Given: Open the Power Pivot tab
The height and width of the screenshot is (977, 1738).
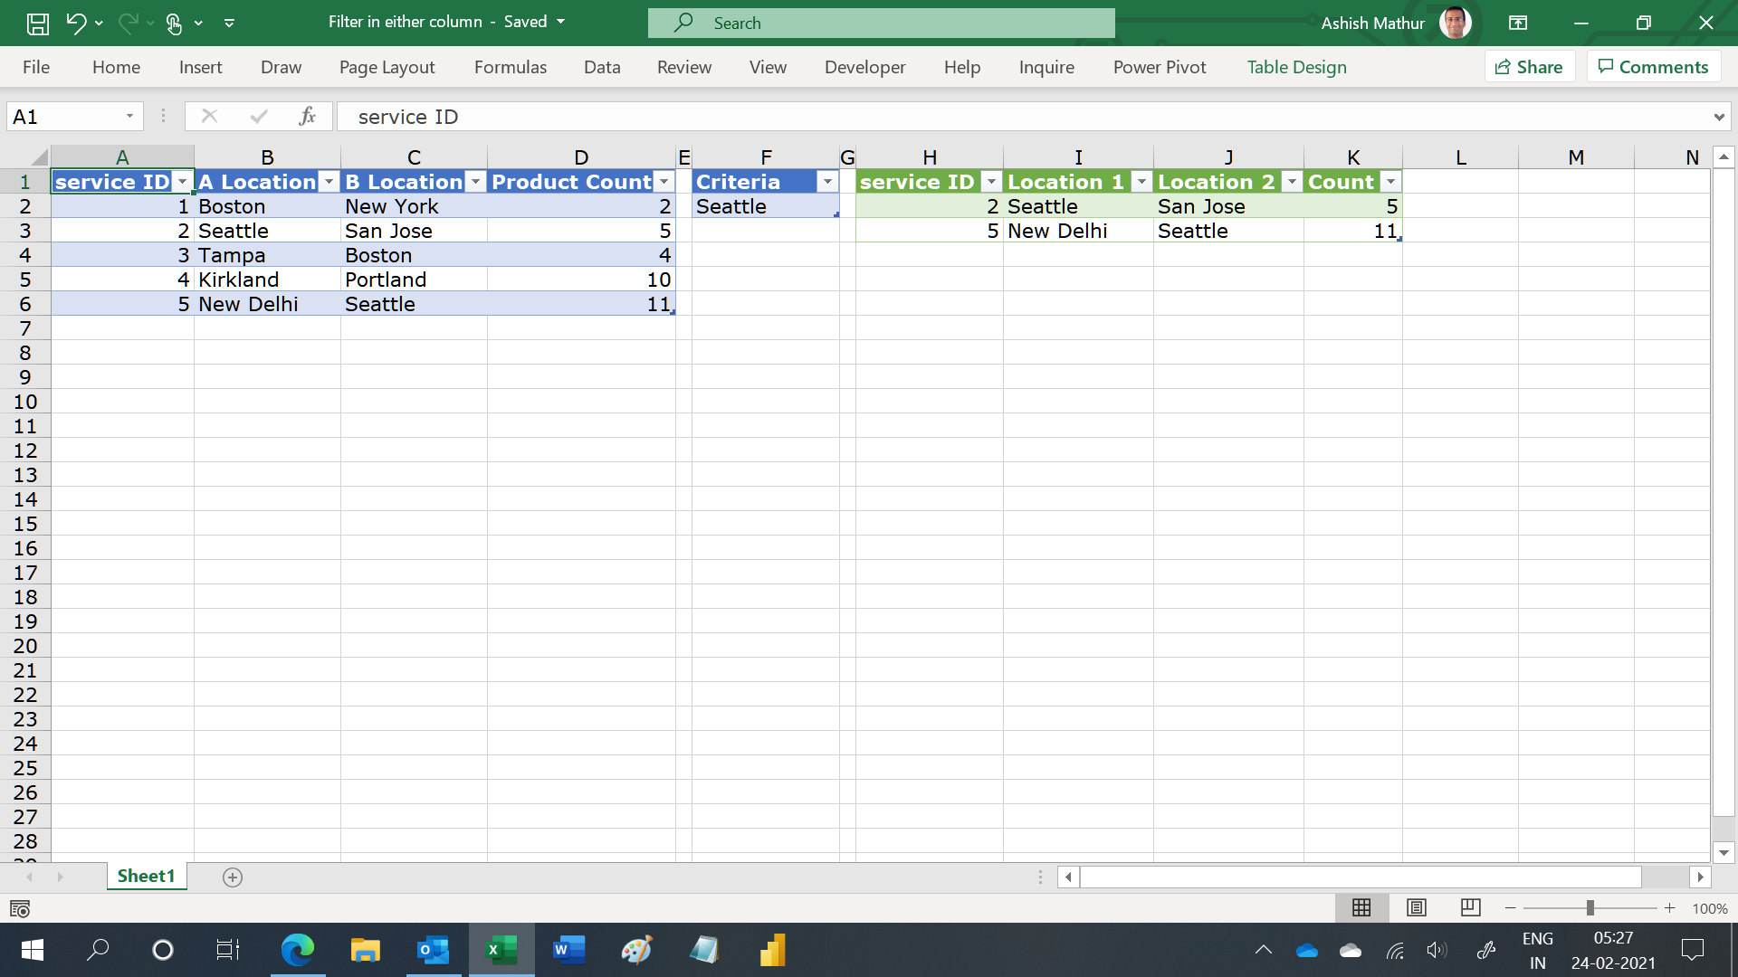Looking at the screenshot, I should point(1160,67).
